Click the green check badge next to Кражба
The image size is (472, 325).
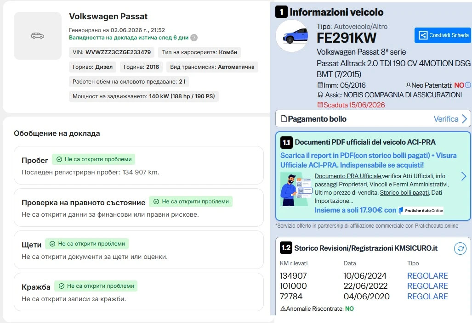click(96, 286)
